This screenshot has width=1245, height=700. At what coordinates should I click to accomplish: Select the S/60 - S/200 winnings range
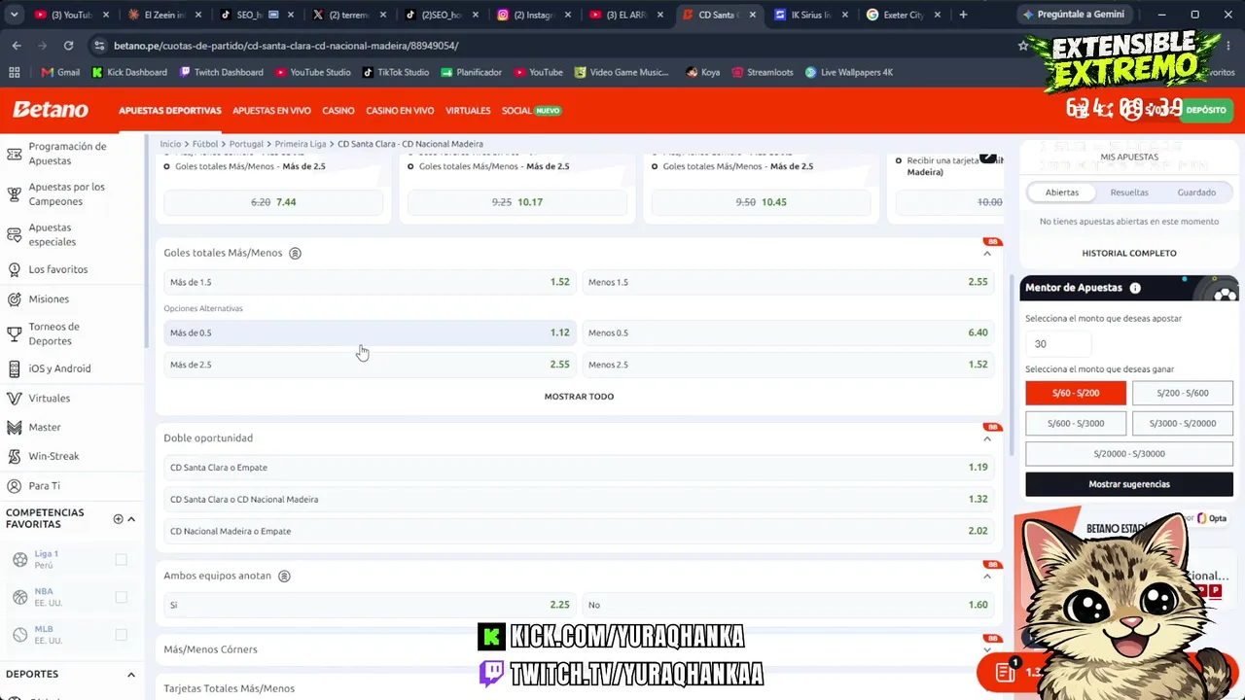click(1076, 393)
